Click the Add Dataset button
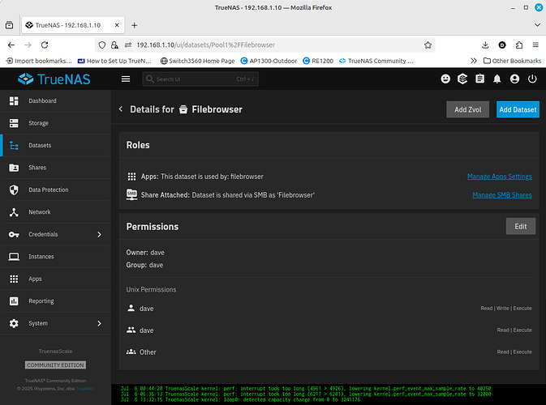The image size is (546, 405). (518, 109)
